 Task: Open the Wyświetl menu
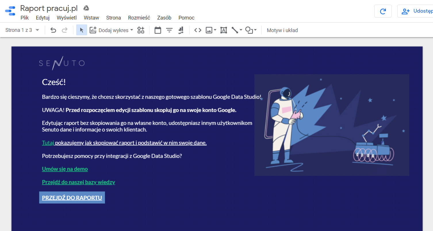(x=67, y=18)
